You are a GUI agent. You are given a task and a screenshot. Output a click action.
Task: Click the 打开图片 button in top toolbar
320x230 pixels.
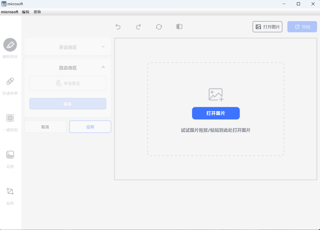pyautogui.click(x=267, y=27)
